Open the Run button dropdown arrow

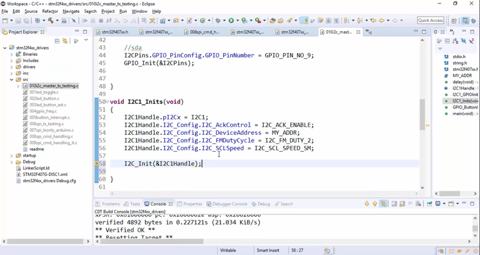[238, 21]
